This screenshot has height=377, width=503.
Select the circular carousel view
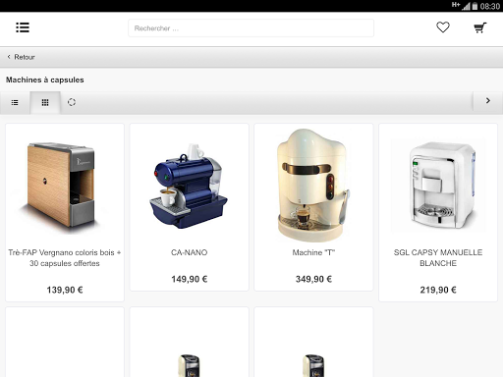click(72, 102)
